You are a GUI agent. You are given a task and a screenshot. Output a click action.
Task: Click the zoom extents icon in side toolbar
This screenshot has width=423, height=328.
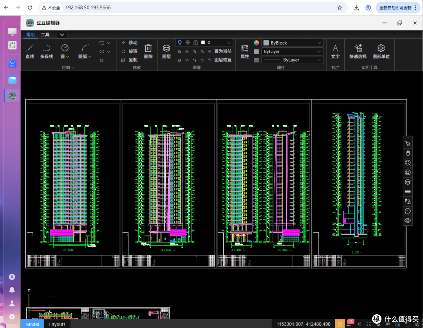click(408, 163)
